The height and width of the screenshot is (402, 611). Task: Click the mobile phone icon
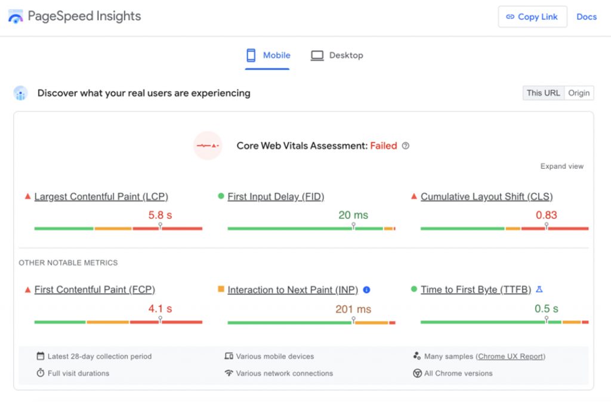click(251, 55)
